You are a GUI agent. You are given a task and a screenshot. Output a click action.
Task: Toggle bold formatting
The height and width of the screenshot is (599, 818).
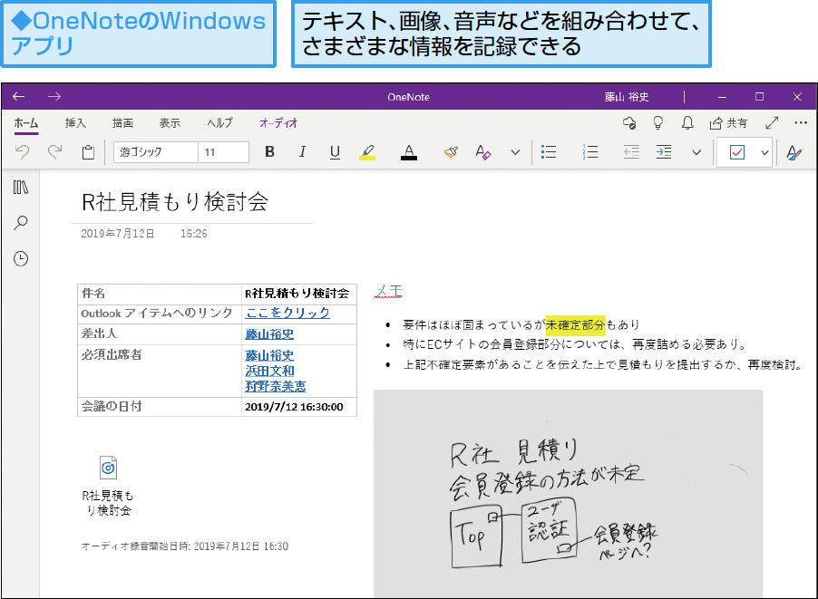pyautogui.click(x=269, y=151)
